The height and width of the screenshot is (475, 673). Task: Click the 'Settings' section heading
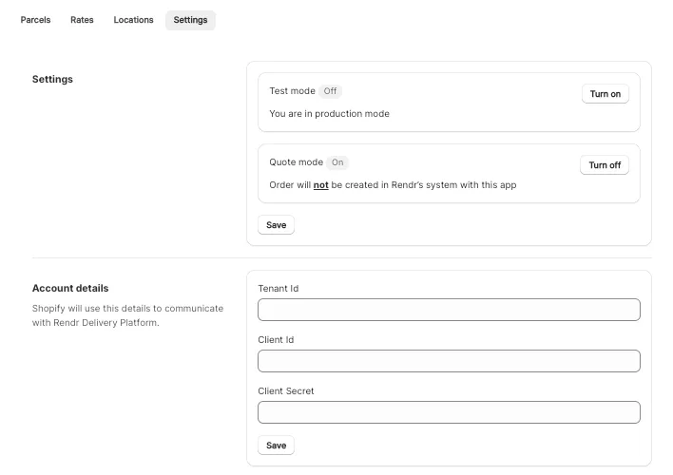pos(52,79)
